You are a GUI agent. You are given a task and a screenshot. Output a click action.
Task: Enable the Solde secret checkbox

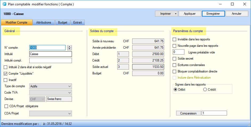tap(175, 59)
